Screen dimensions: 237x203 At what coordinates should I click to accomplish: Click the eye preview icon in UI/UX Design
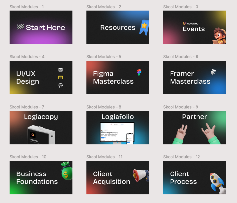point(61,70)
